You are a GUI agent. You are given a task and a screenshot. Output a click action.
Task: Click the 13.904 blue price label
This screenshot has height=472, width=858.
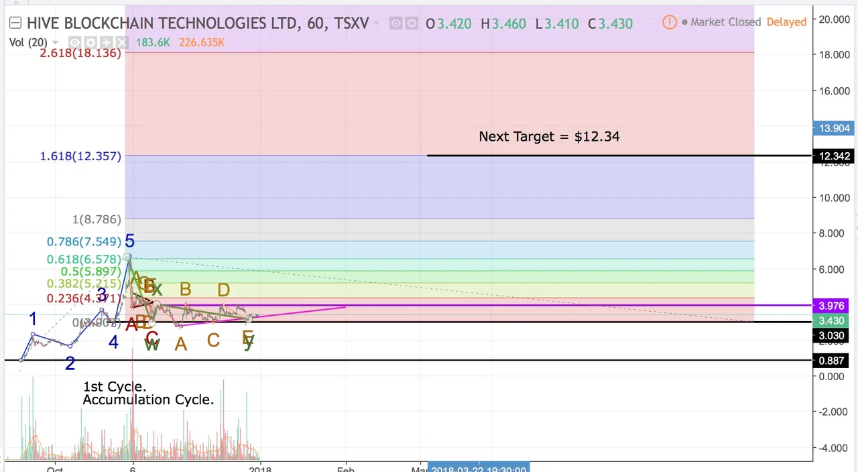pos(835,128)
